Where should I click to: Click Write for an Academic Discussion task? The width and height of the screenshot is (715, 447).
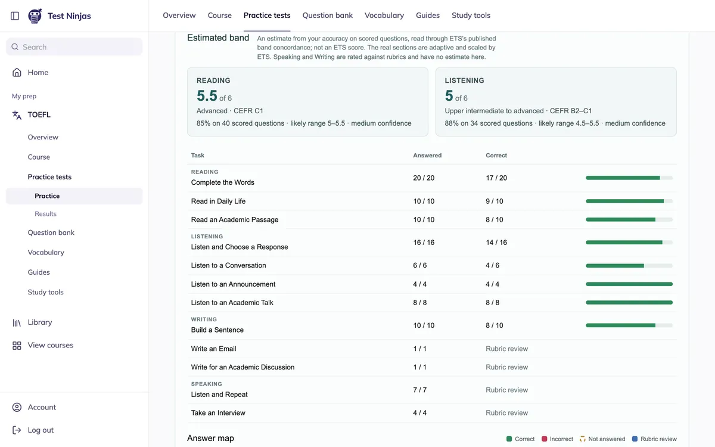(x=243, y=367)
